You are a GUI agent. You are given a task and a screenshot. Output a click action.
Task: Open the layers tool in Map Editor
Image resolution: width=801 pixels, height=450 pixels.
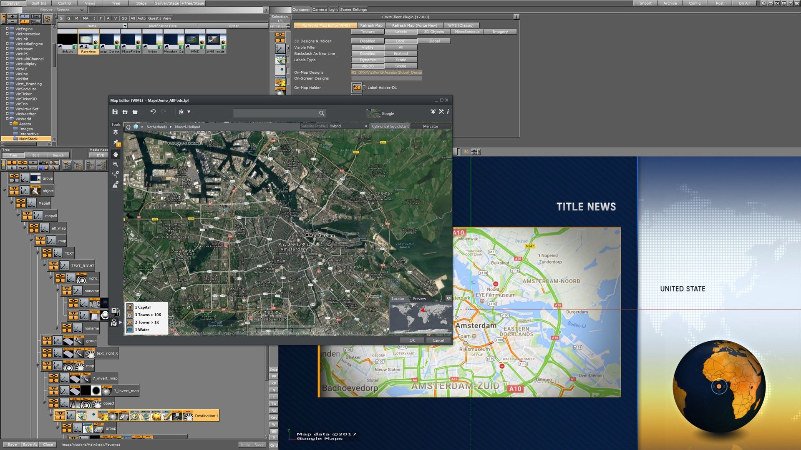[x=116, y=132]
